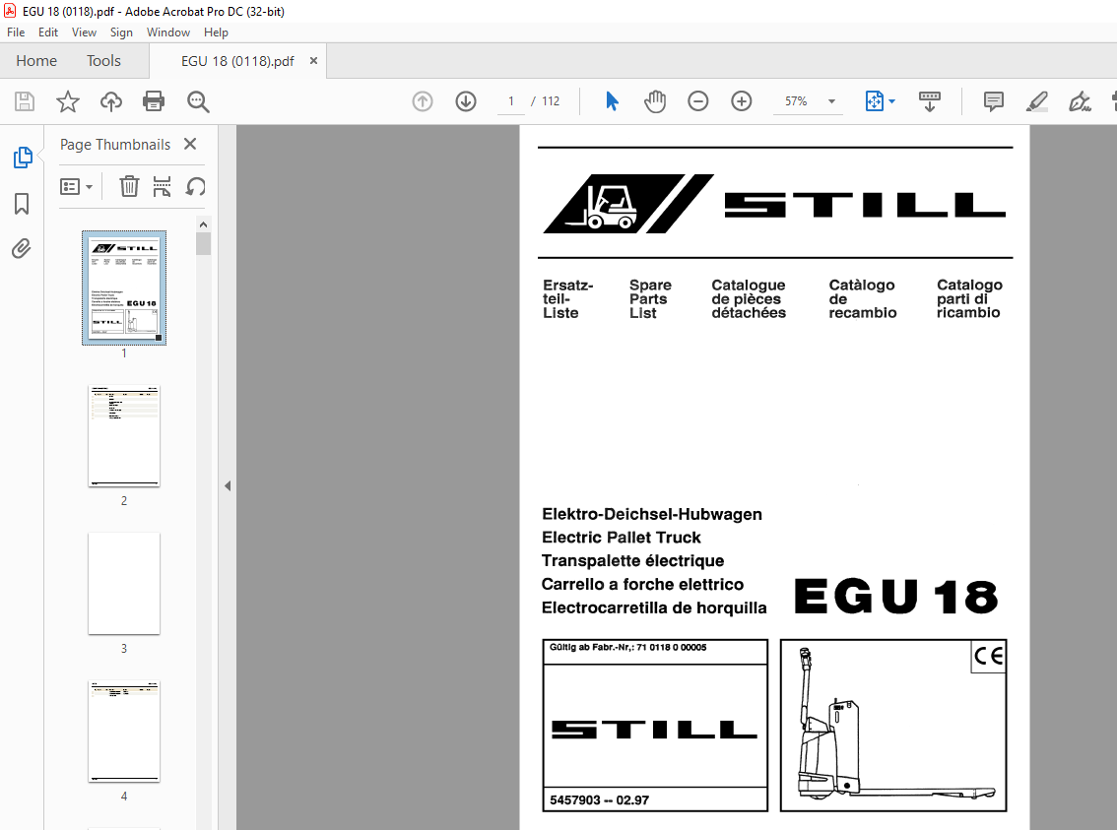The width and height of the screenshot is (1117, 830).
Task: Open the Edit menu
Action: [47, 32]
